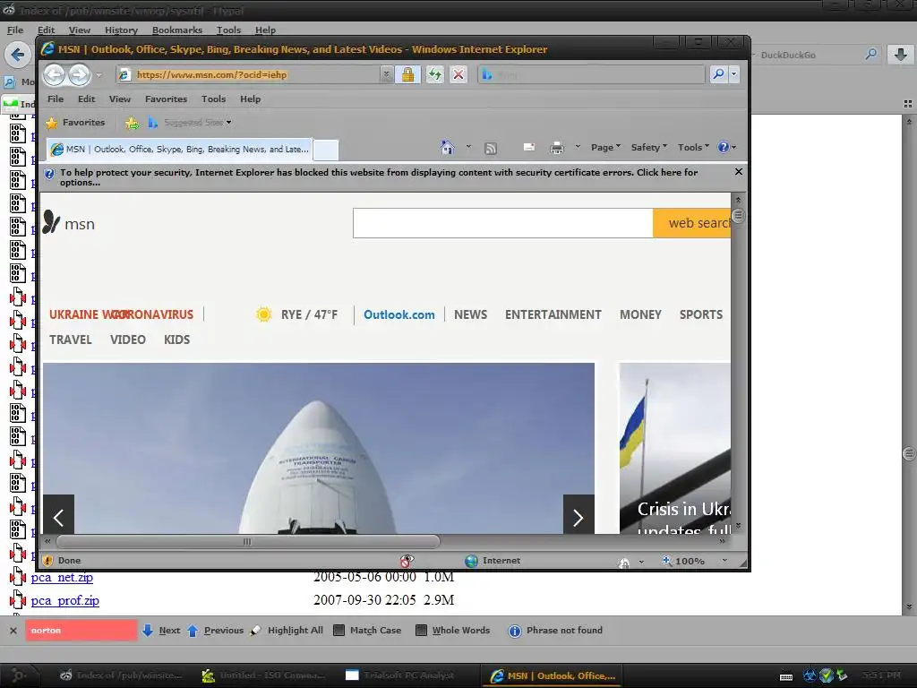Click the Read Mail icon
The image size is (917, 688).
(528, 148)
